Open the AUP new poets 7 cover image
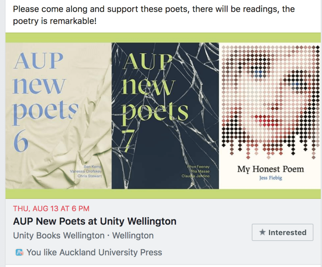The width and height of the screenshot is (322, 267). tap(165, 116)
